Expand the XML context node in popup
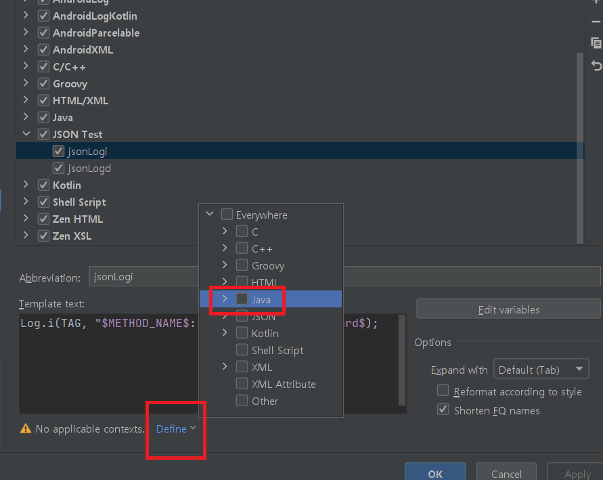 [x=225, y=366]
